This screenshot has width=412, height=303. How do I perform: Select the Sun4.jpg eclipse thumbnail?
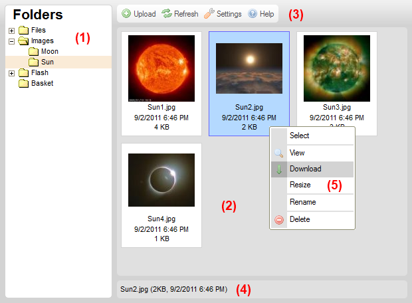(x=161, y=180)
